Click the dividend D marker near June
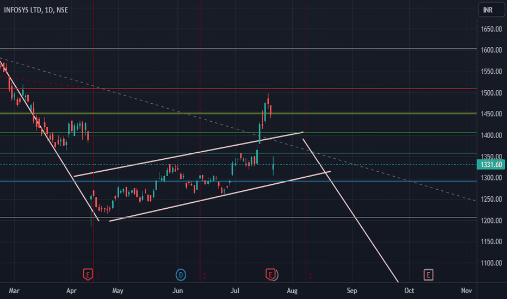 point(181,275)
